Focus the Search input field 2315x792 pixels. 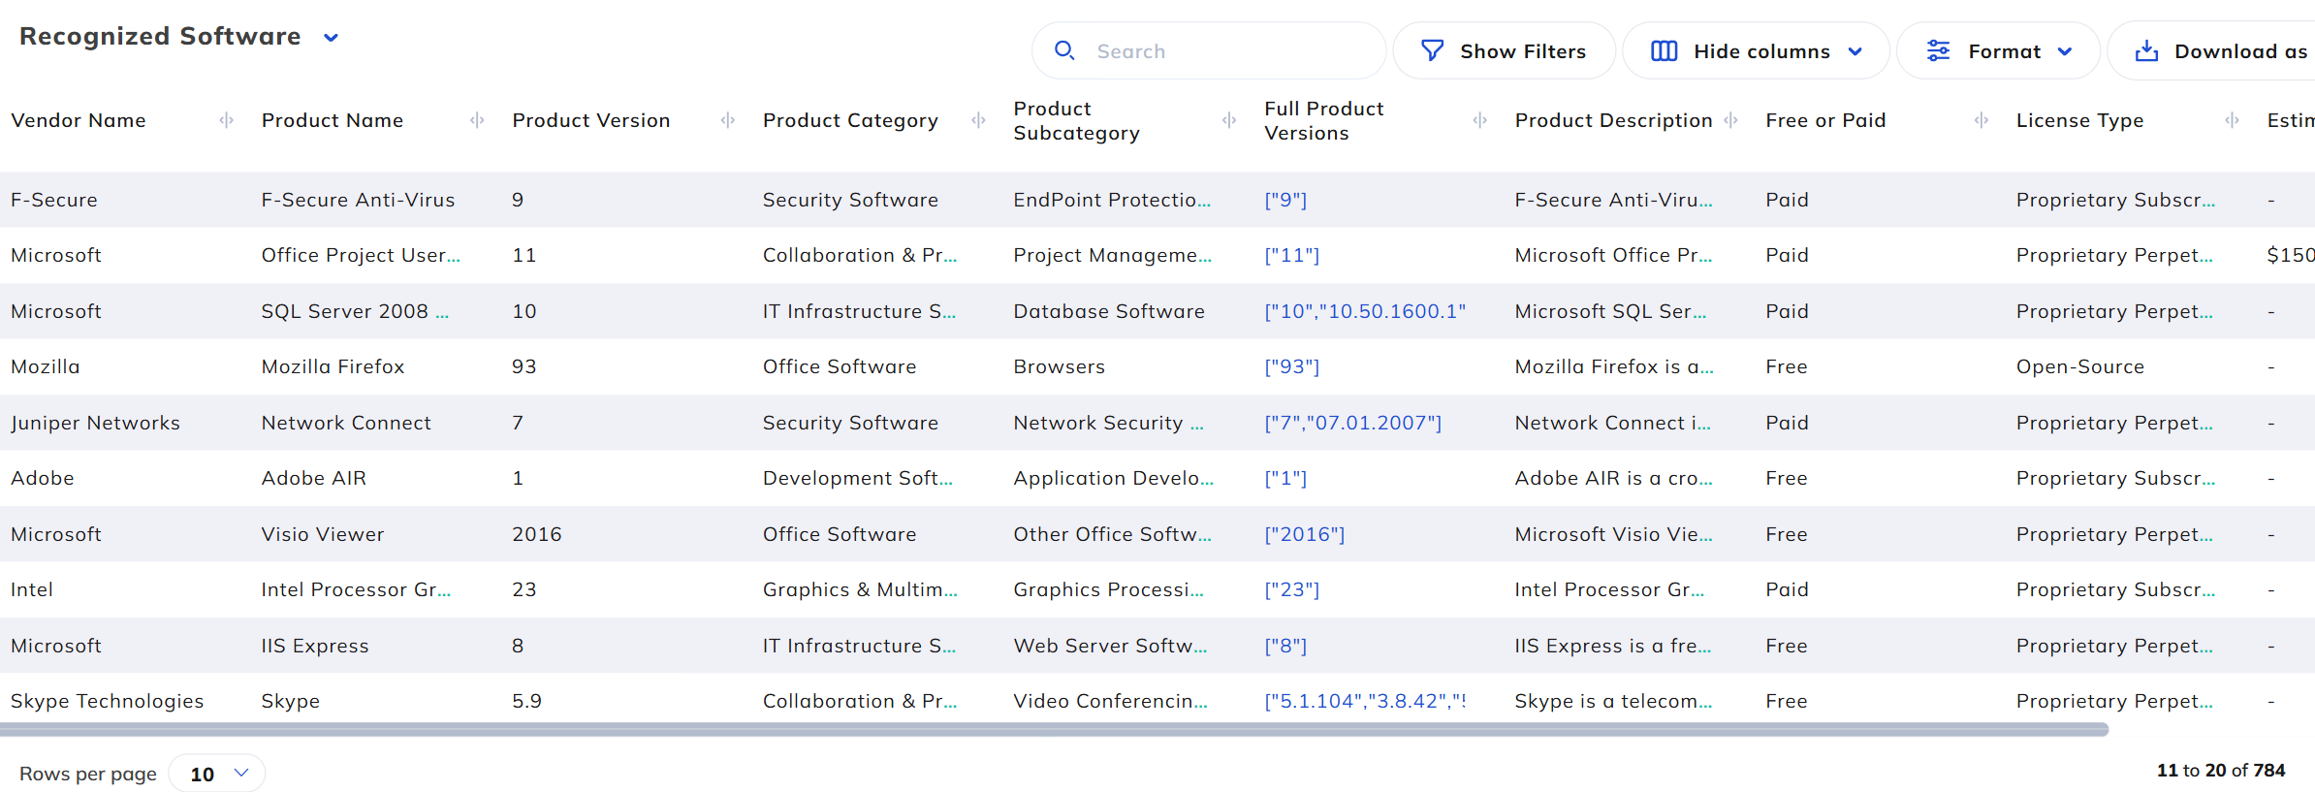1209,50
